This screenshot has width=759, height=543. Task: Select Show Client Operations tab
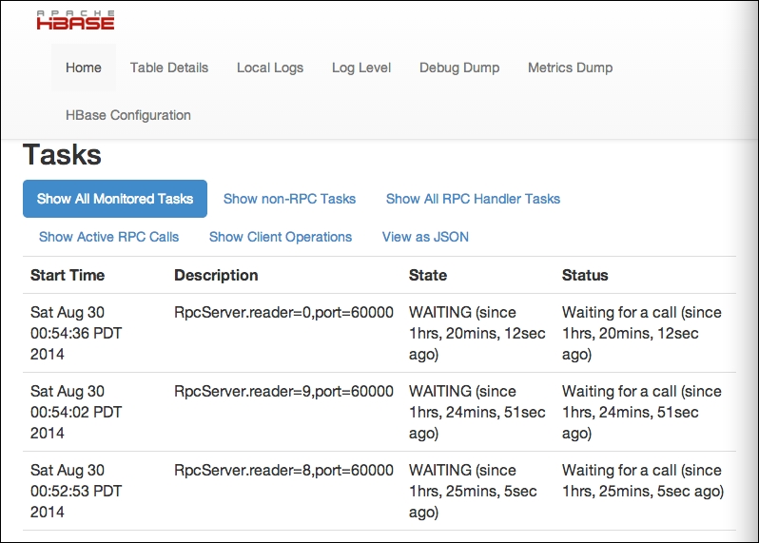tap(281, 237)
